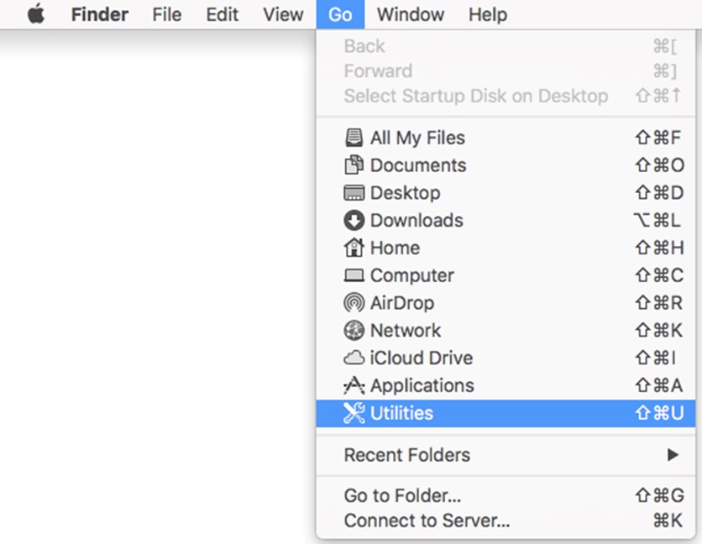Screen dimensions: 702x544
Task: Select Connect to Server… entry
Action: [427, 520]
